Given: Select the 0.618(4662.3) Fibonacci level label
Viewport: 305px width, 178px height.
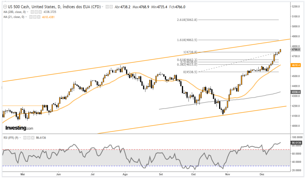Looking at the screenshot, I should point(187,60).
